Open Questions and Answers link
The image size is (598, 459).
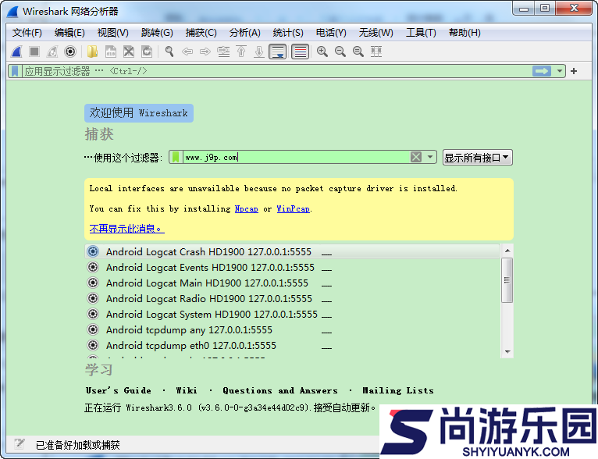[280, 390]
